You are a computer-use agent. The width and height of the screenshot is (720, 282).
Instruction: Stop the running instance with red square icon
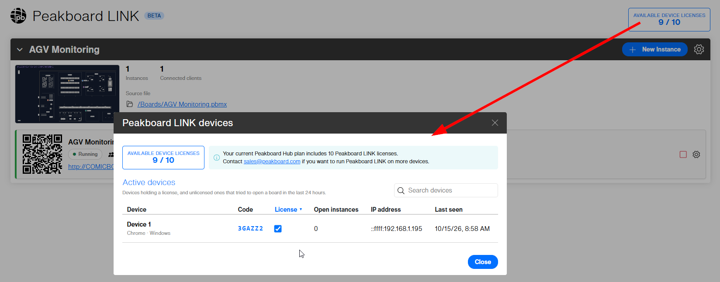(x=683, y=155)
